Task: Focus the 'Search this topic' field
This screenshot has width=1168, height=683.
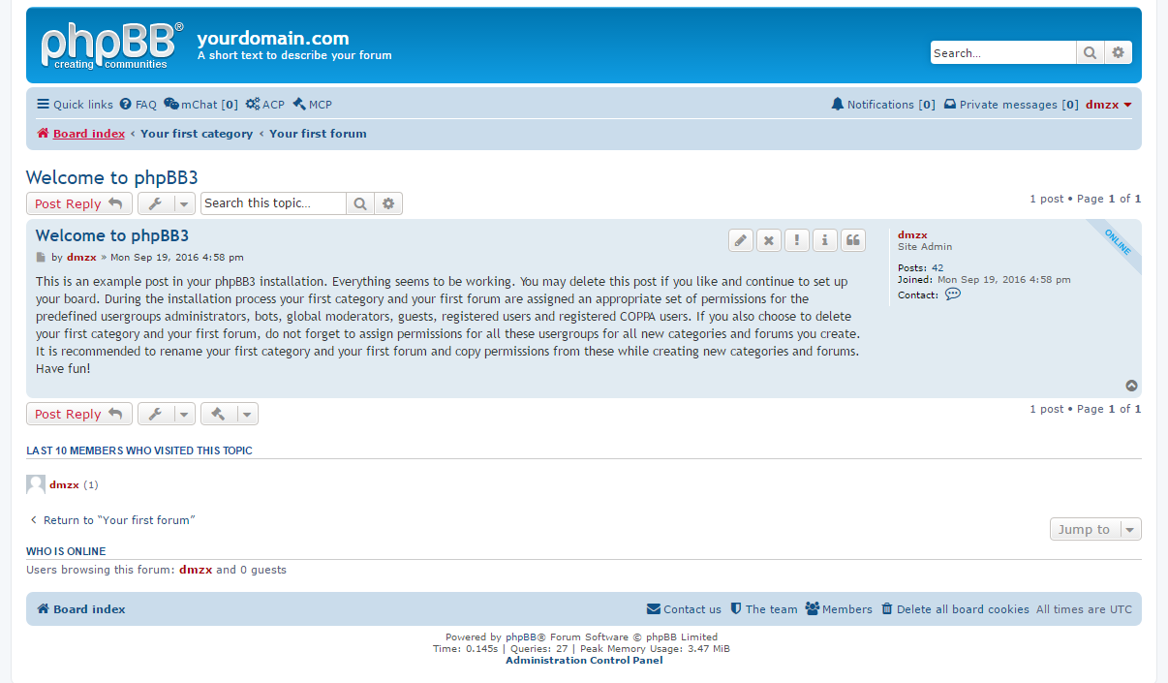Action: click(273, 203)
